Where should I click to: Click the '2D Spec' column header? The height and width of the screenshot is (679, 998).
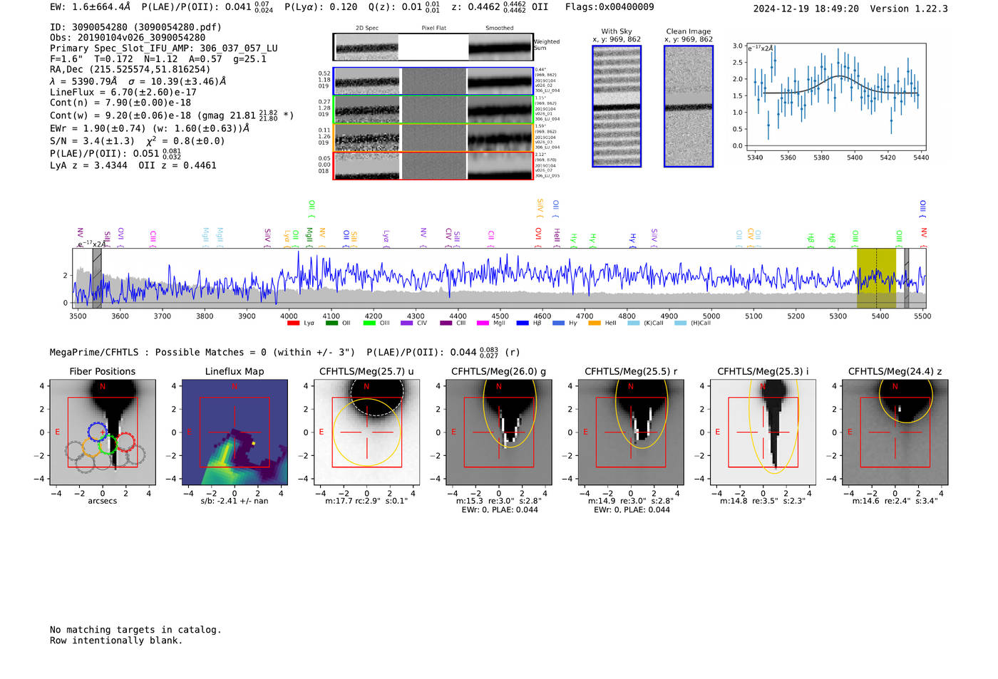(x=367, y=28)
